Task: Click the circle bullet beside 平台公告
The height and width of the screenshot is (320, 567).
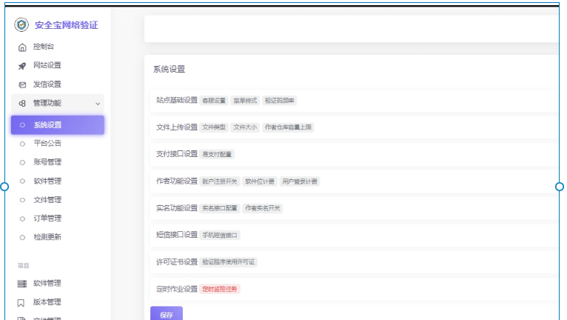Action: pyautogui.click(x=23, y=144)
